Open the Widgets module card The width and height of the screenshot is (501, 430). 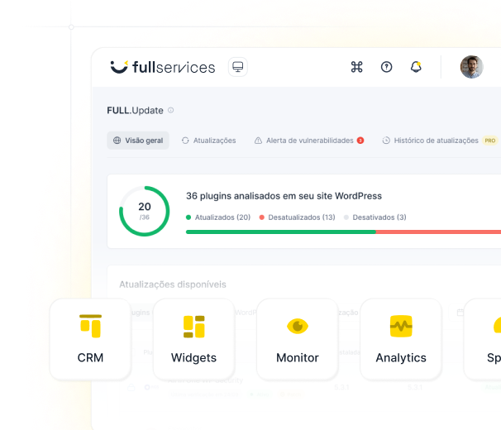pyautogui.click(x=193, y=339)
